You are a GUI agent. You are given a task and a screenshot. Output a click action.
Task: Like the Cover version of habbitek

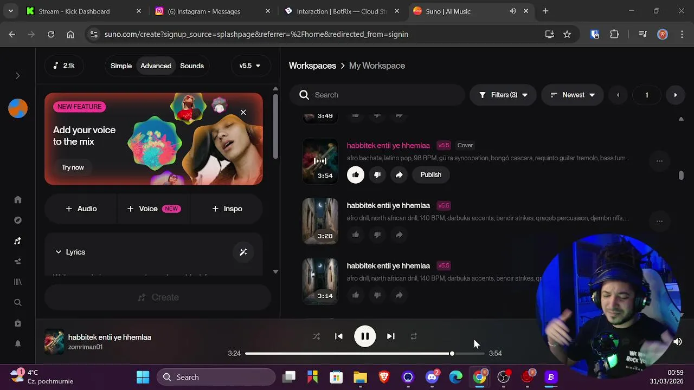tap(356, 174)
